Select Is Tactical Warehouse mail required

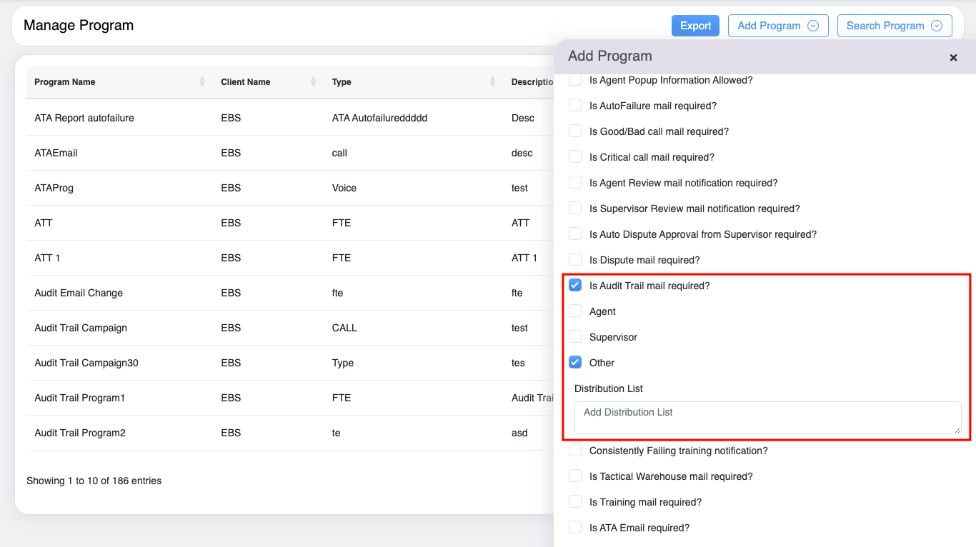point(575,476)
